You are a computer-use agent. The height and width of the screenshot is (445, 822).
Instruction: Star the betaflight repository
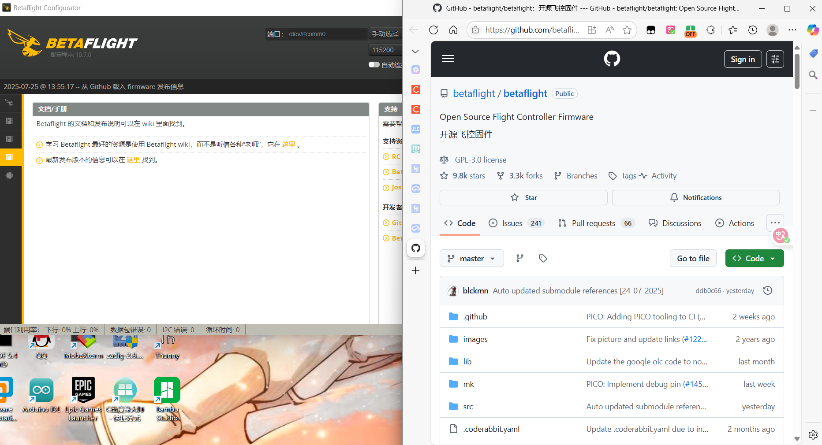tap(523, 197)
